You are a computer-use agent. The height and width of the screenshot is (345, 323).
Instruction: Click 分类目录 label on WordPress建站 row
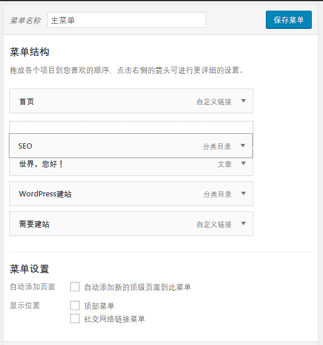[x=217, y=194]
